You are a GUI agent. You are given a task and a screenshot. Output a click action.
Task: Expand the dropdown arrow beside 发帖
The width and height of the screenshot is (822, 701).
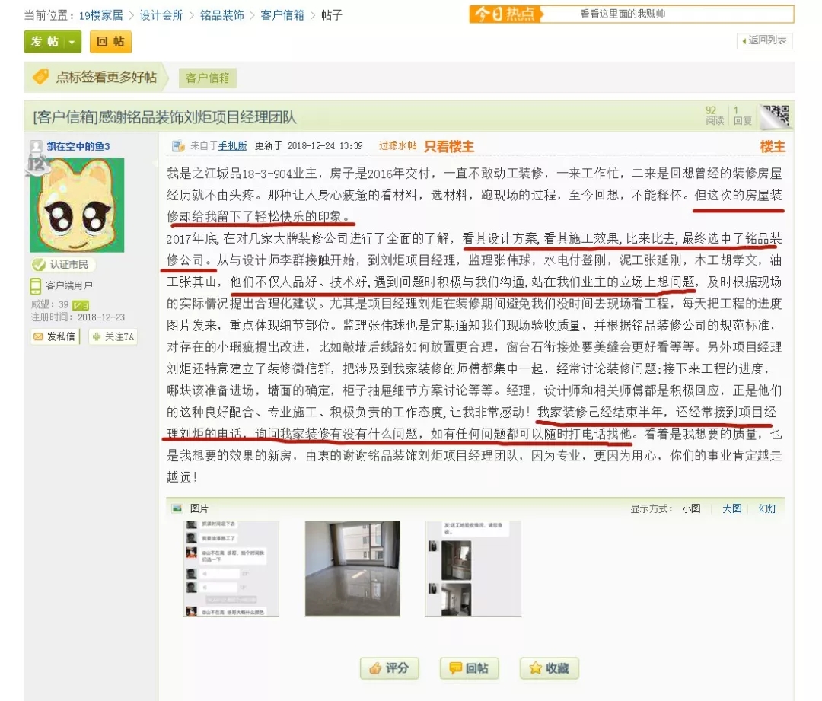72,42
